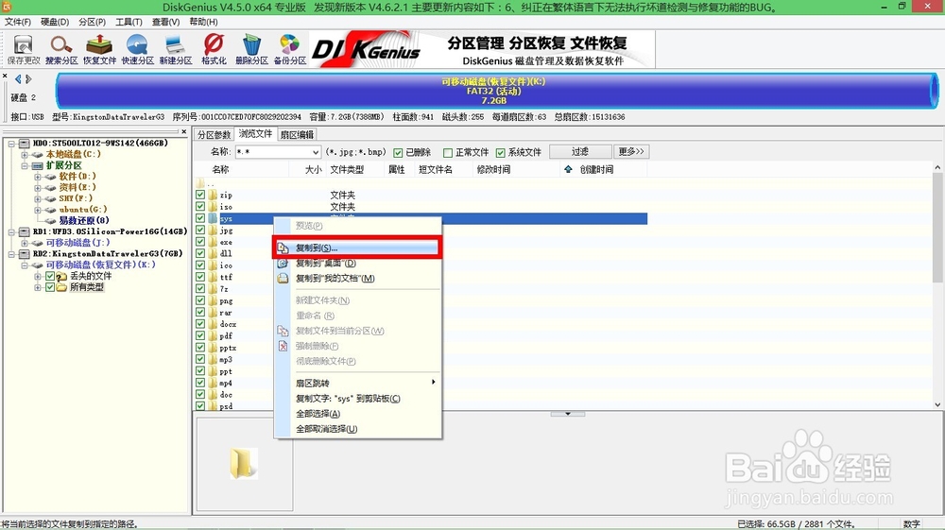Open the Backup Partition (备份分区) tool
945x530 pixels.
(x=290, y=49)
